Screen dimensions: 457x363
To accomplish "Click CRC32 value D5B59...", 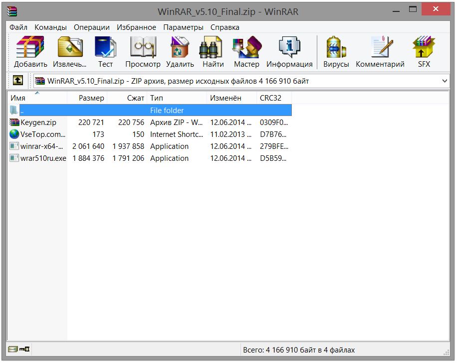I will click(273, 158).
